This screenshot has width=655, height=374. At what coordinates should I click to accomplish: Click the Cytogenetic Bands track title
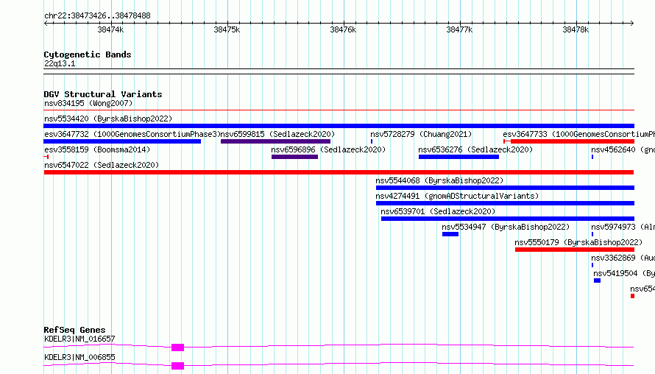tap(88, 54)
